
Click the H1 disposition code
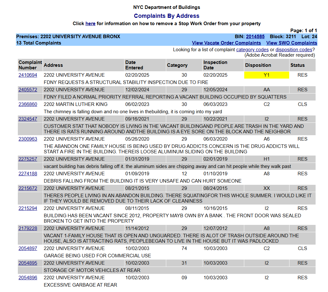click(267, 159)
